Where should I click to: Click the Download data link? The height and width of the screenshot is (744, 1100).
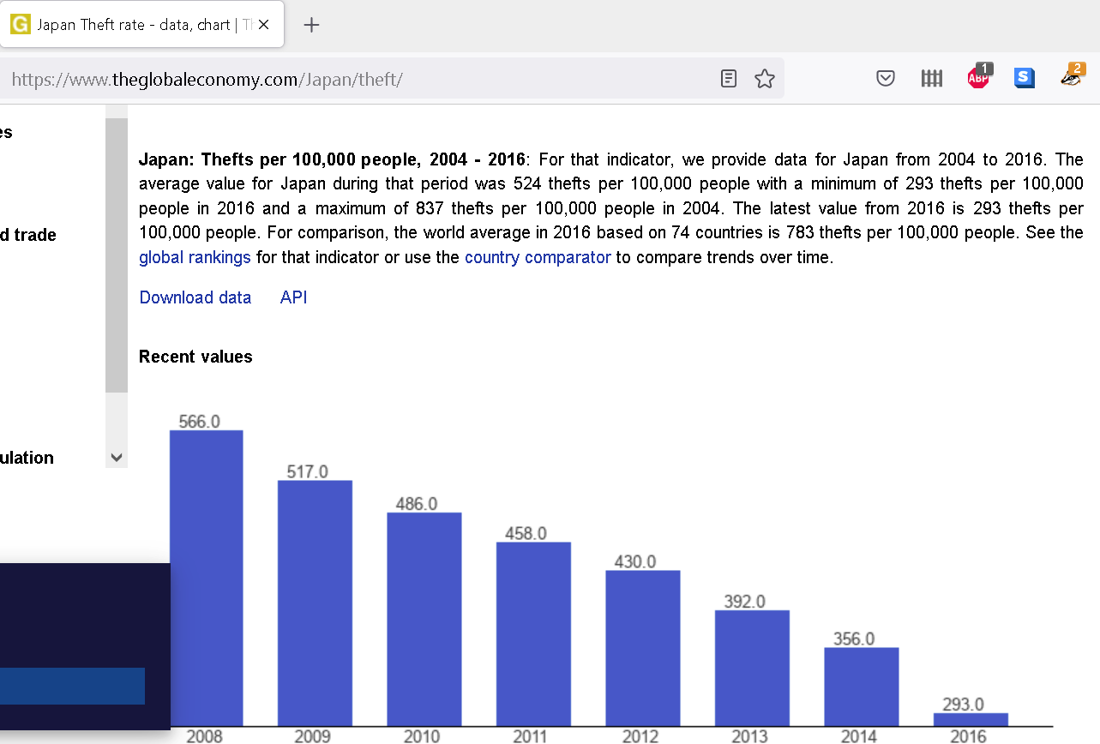[195, 297]
